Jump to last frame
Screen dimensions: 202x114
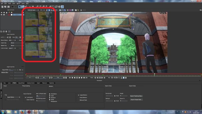click(x=84, y=78)
